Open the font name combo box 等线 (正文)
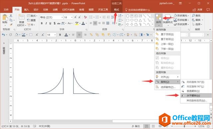This screenshot has width=213, height=129. (52, 17)
